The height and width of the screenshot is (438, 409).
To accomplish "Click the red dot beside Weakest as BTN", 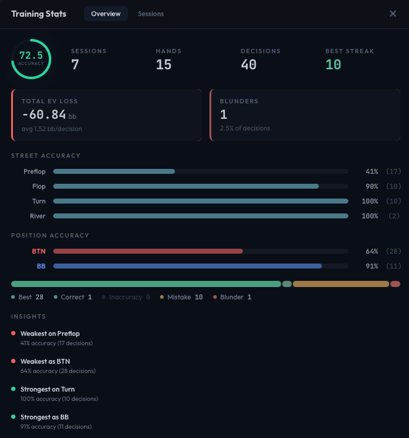I will pyautogui.click(x=14, y=361).
